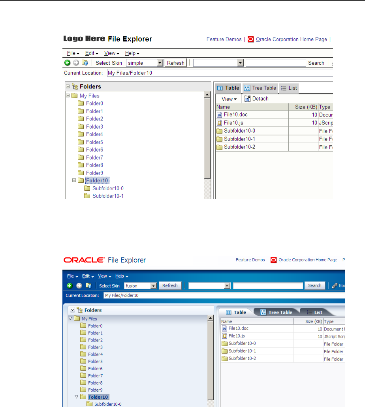Open the Help menu in simple skin
This screenshot has height=407, width=365.
pyautogui.click(x=132, y=53)
